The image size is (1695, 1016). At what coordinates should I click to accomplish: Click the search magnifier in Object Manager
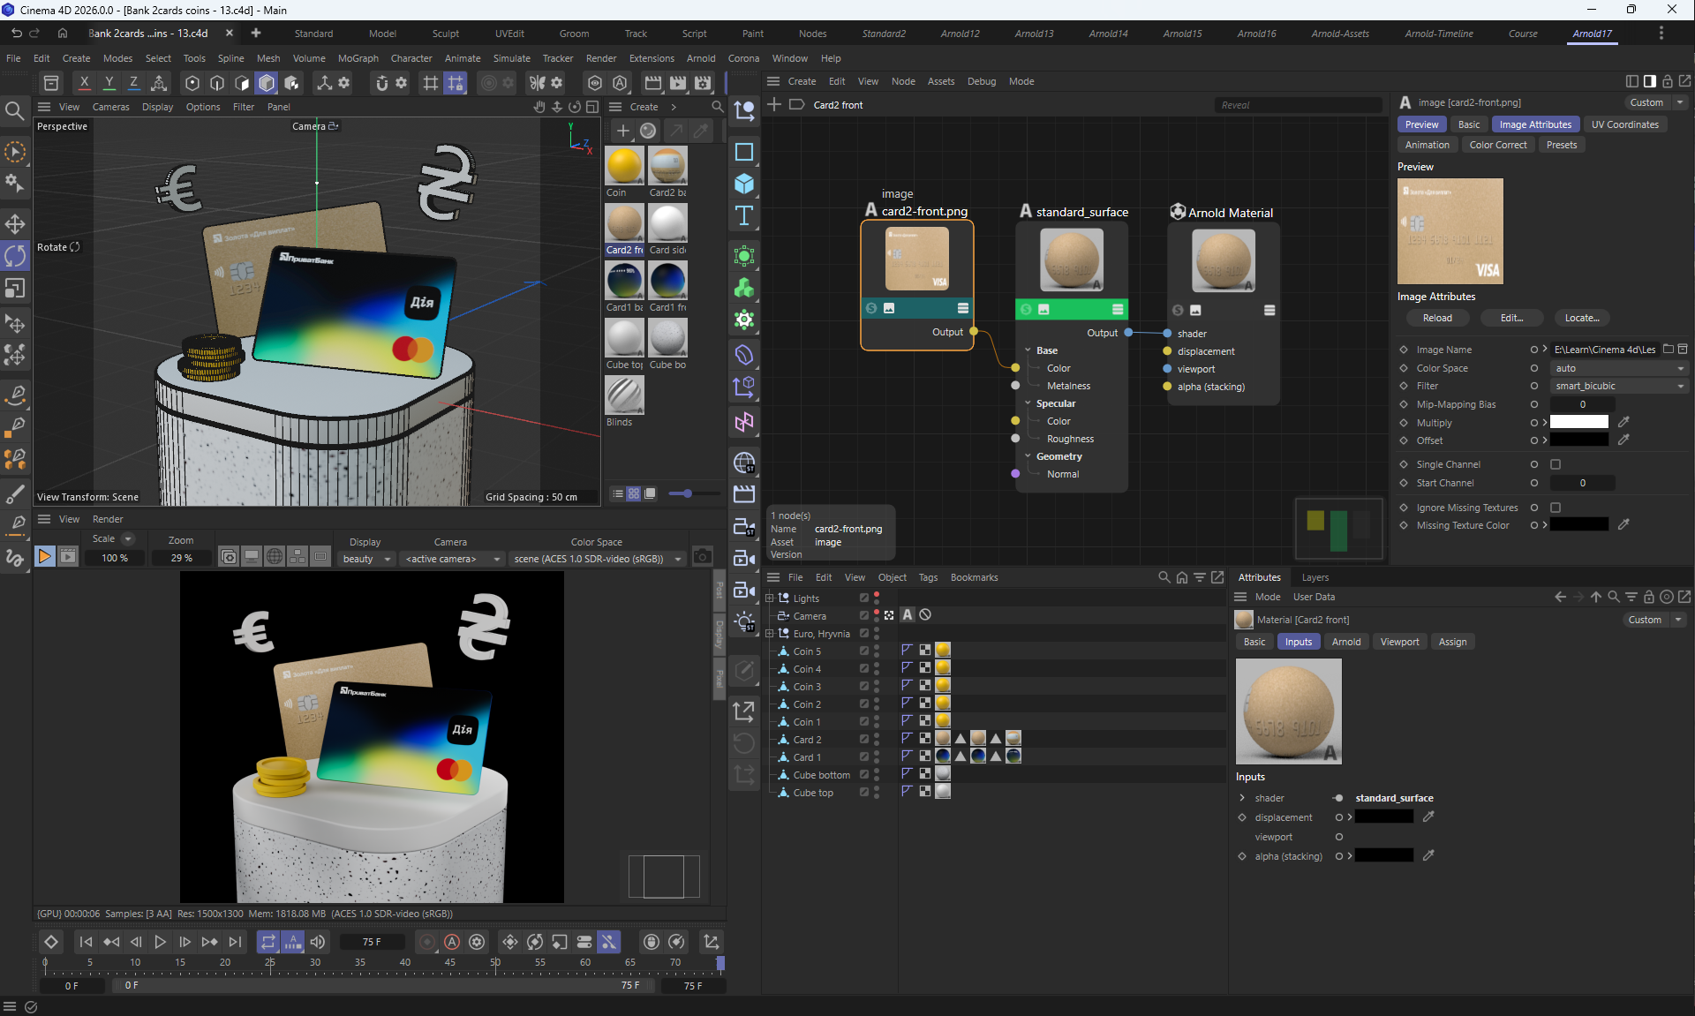pyautogui.click(x=1164, y=577)
